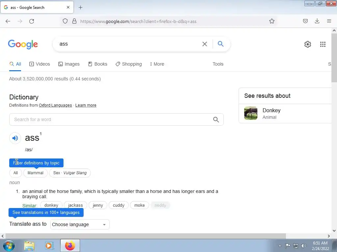Click the neddy synonym chip
Viewport: 337px width, 252px height.
click(160, 205)
